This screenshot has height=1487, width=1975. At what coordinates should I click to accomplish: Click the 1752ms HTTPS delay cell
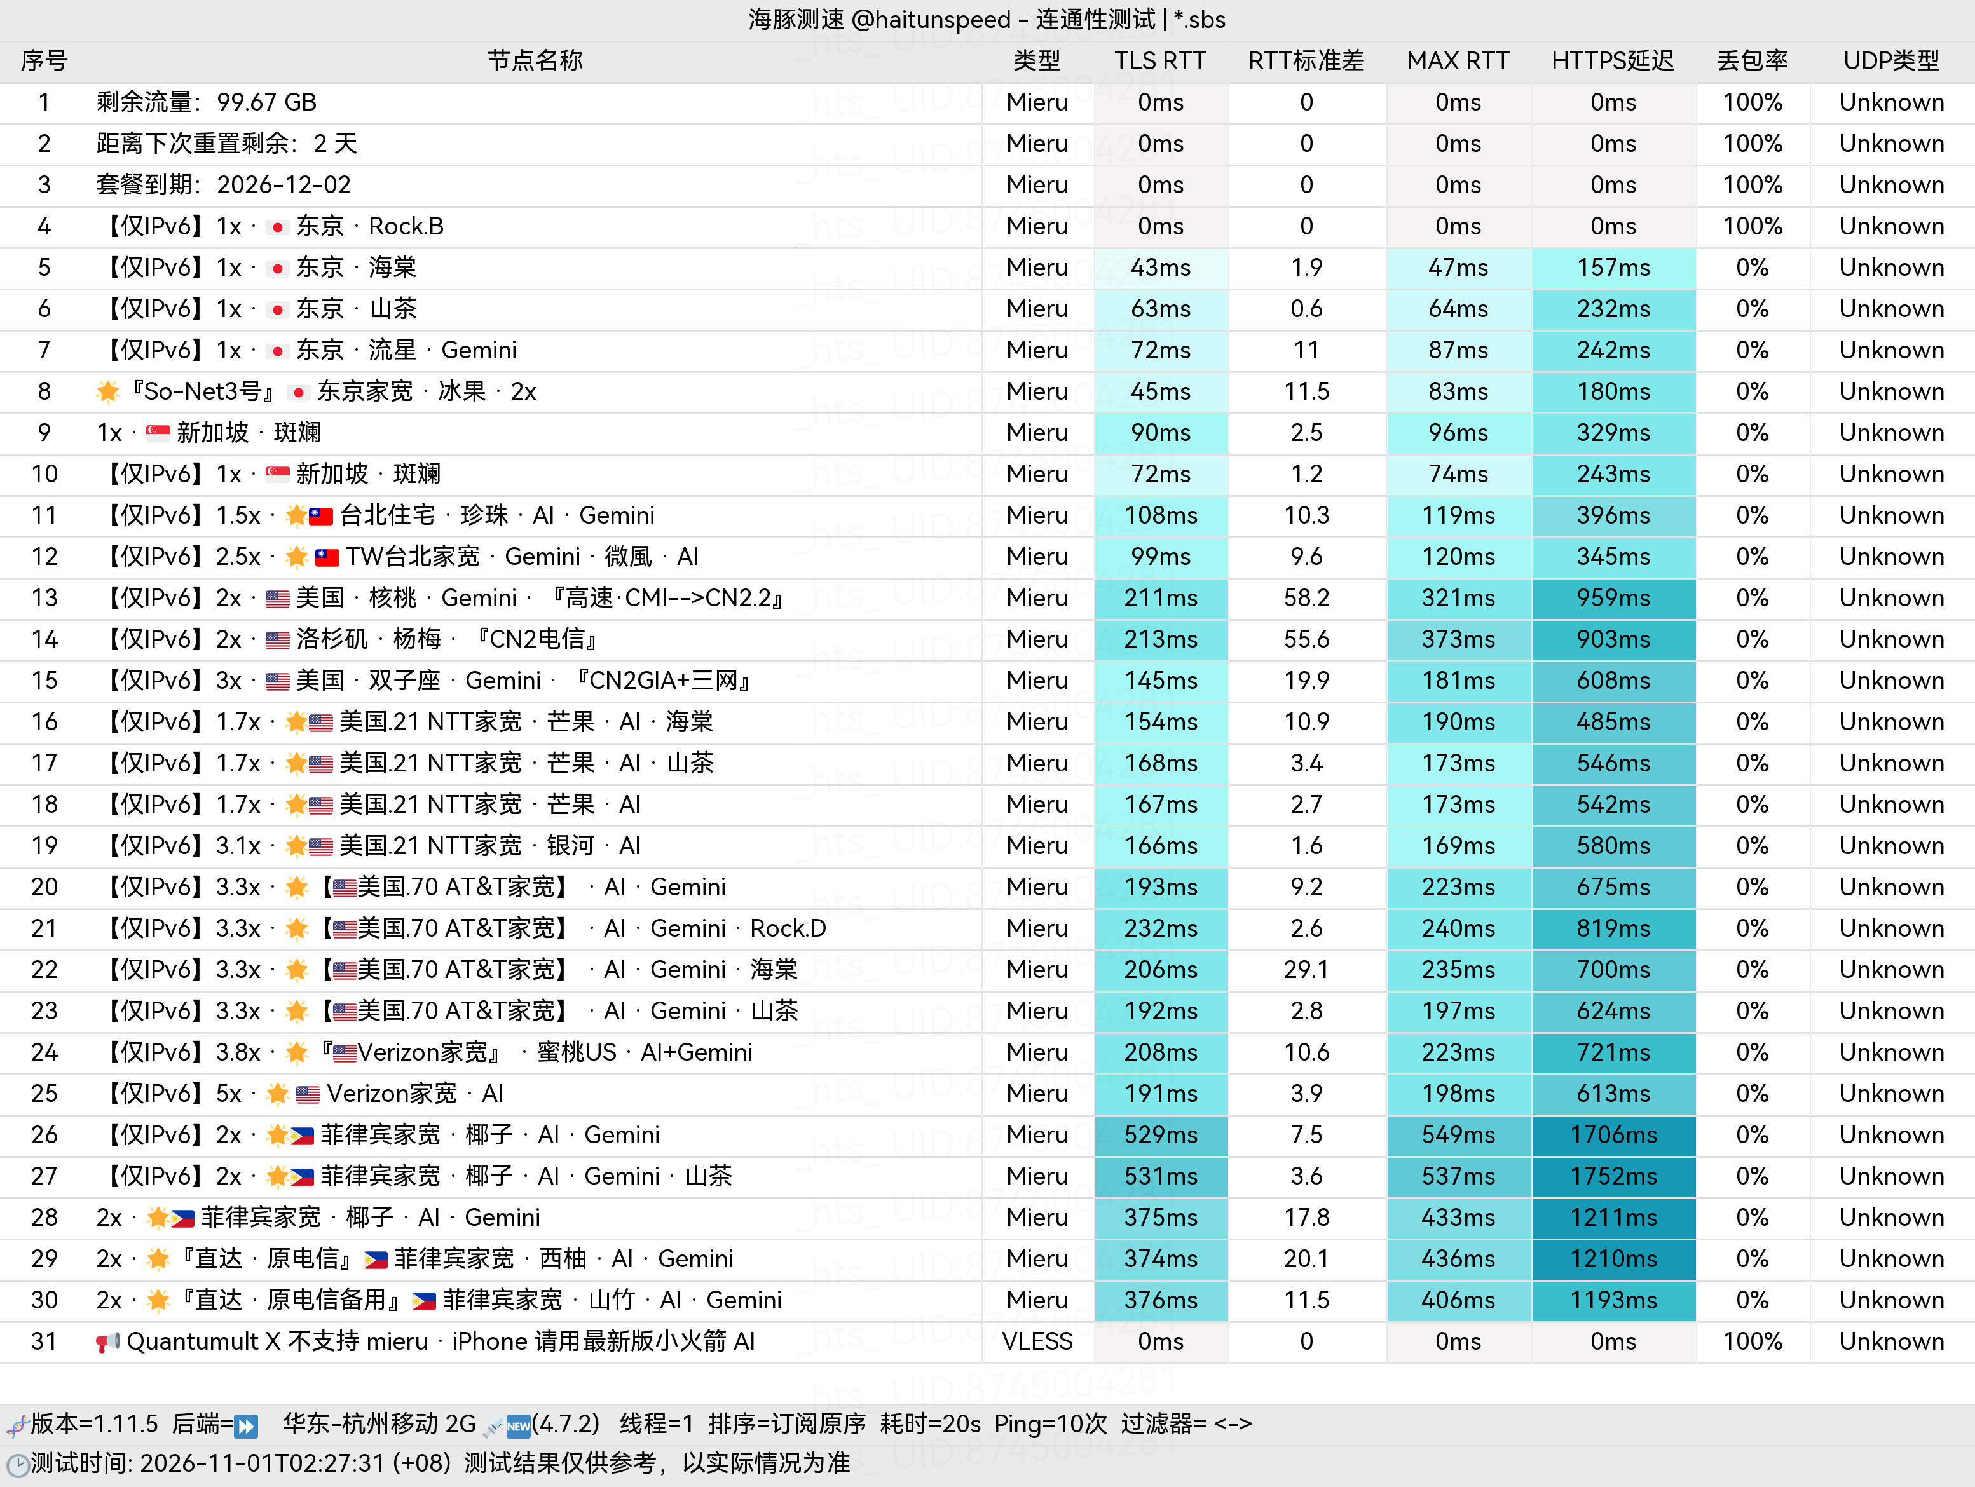[1613, 1176]
